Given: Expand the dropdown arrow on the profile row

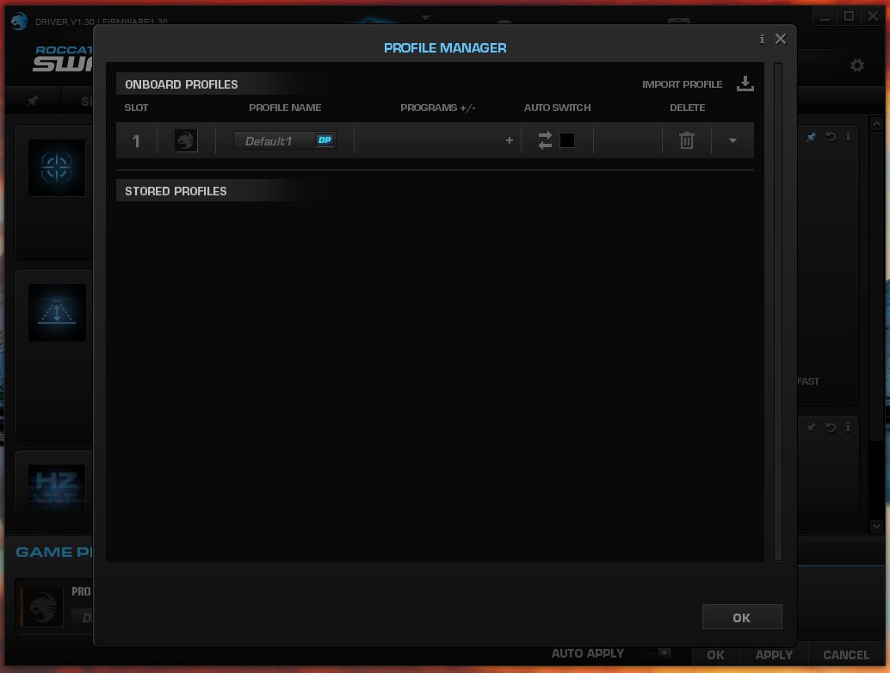Looking at the screenshot, I should 732,140.
